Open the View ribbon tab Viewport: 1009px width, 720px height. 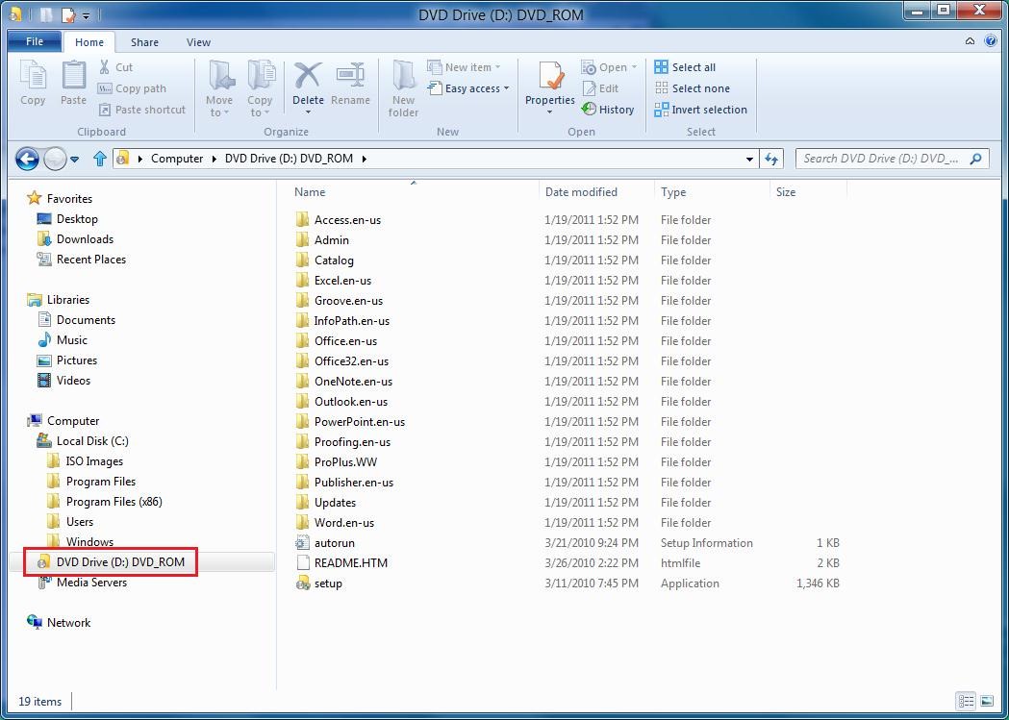pyautogui.click(x=198, y=42)
